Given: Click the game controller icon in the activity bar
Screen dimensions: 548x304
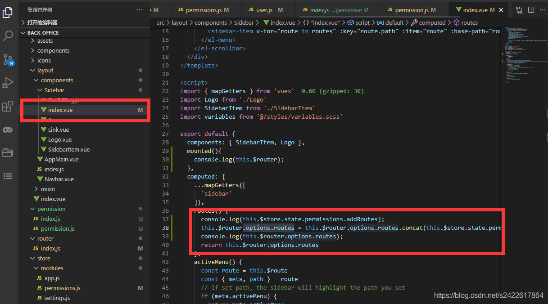Looking at the screenshot, I should click(8, 130).
